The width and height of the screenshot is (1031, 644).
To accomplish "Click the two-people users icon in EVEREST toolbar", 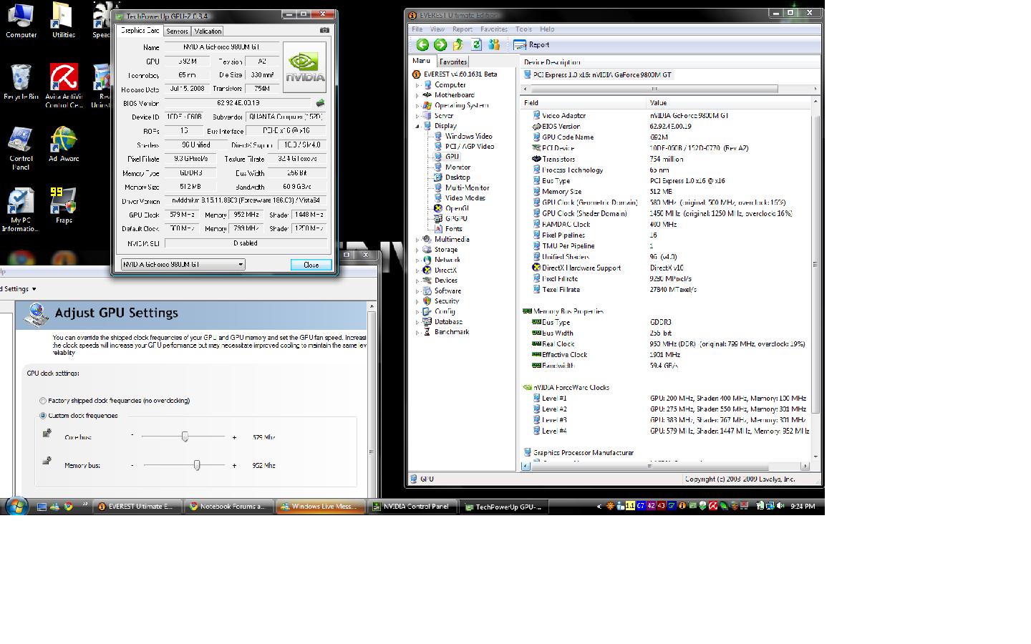I will 494,45.
